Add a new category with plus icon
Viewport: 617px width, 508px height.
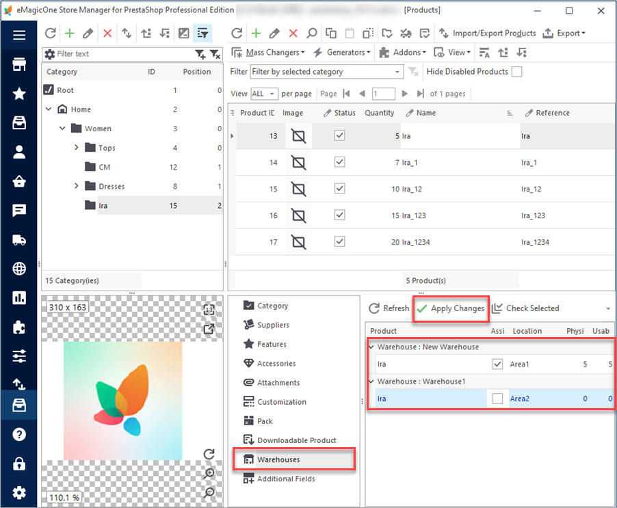pos(70,33)
